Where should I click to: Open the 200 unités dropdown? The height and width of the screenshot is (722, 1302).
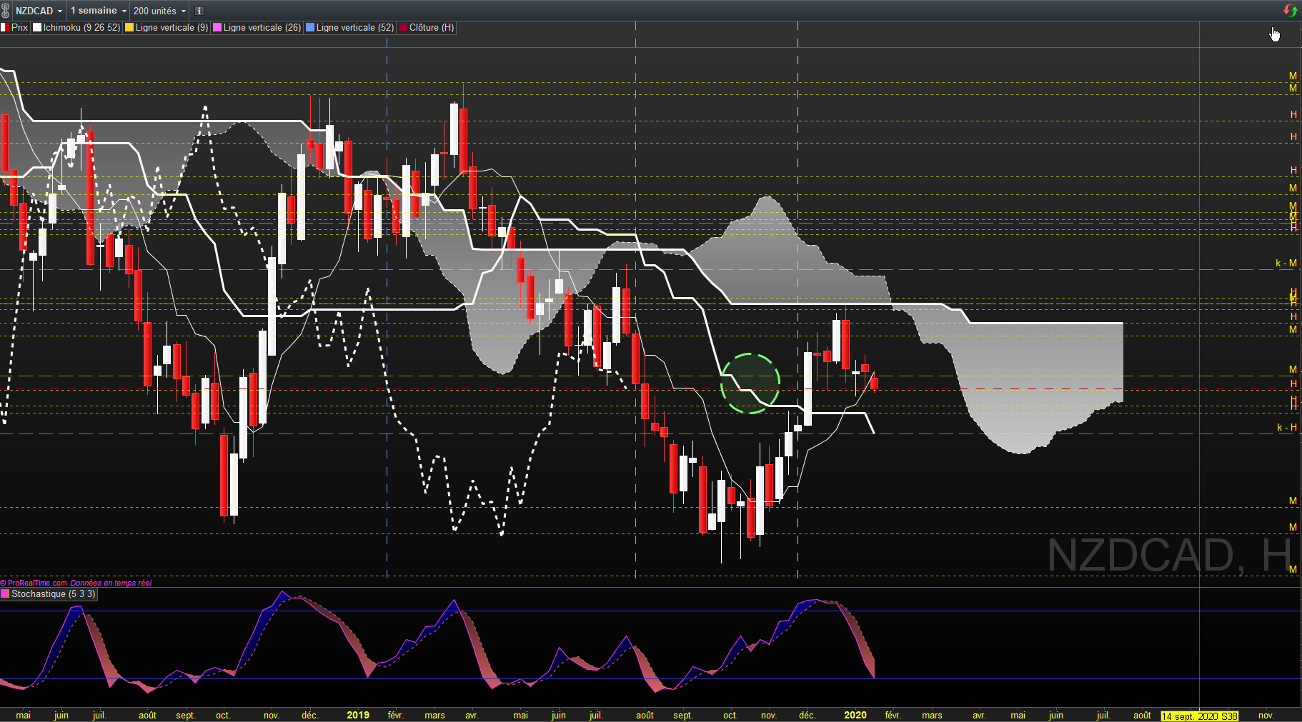159,11
